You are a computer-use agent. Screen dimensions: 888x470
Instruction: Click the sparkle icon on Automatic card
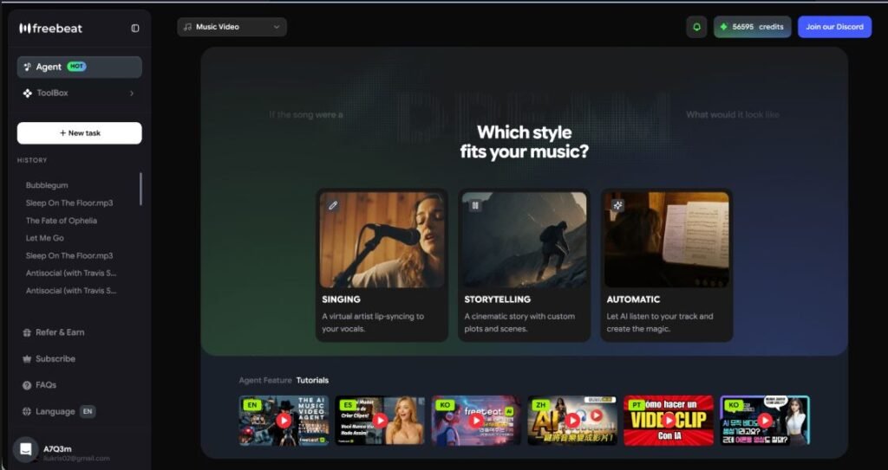coord(617,205)
